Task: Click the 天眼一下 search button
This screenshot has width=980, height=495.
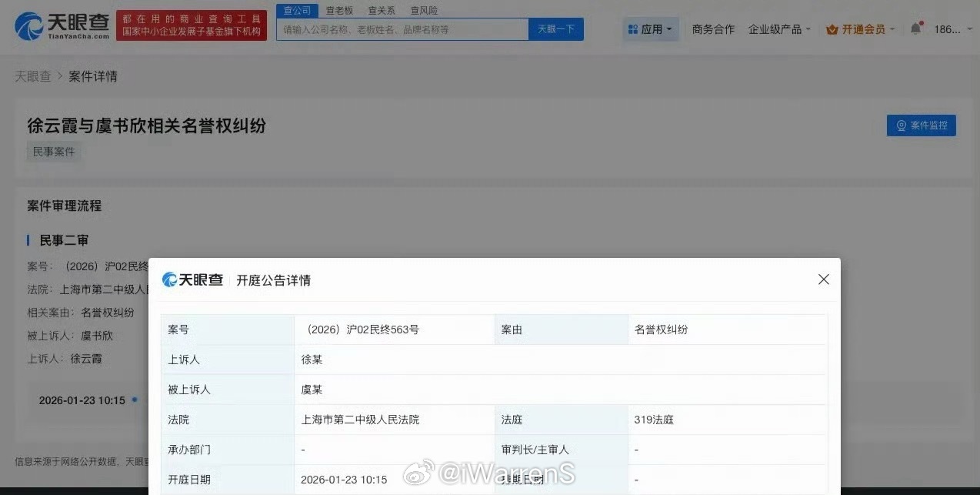Action: click(x=555, y=28)
